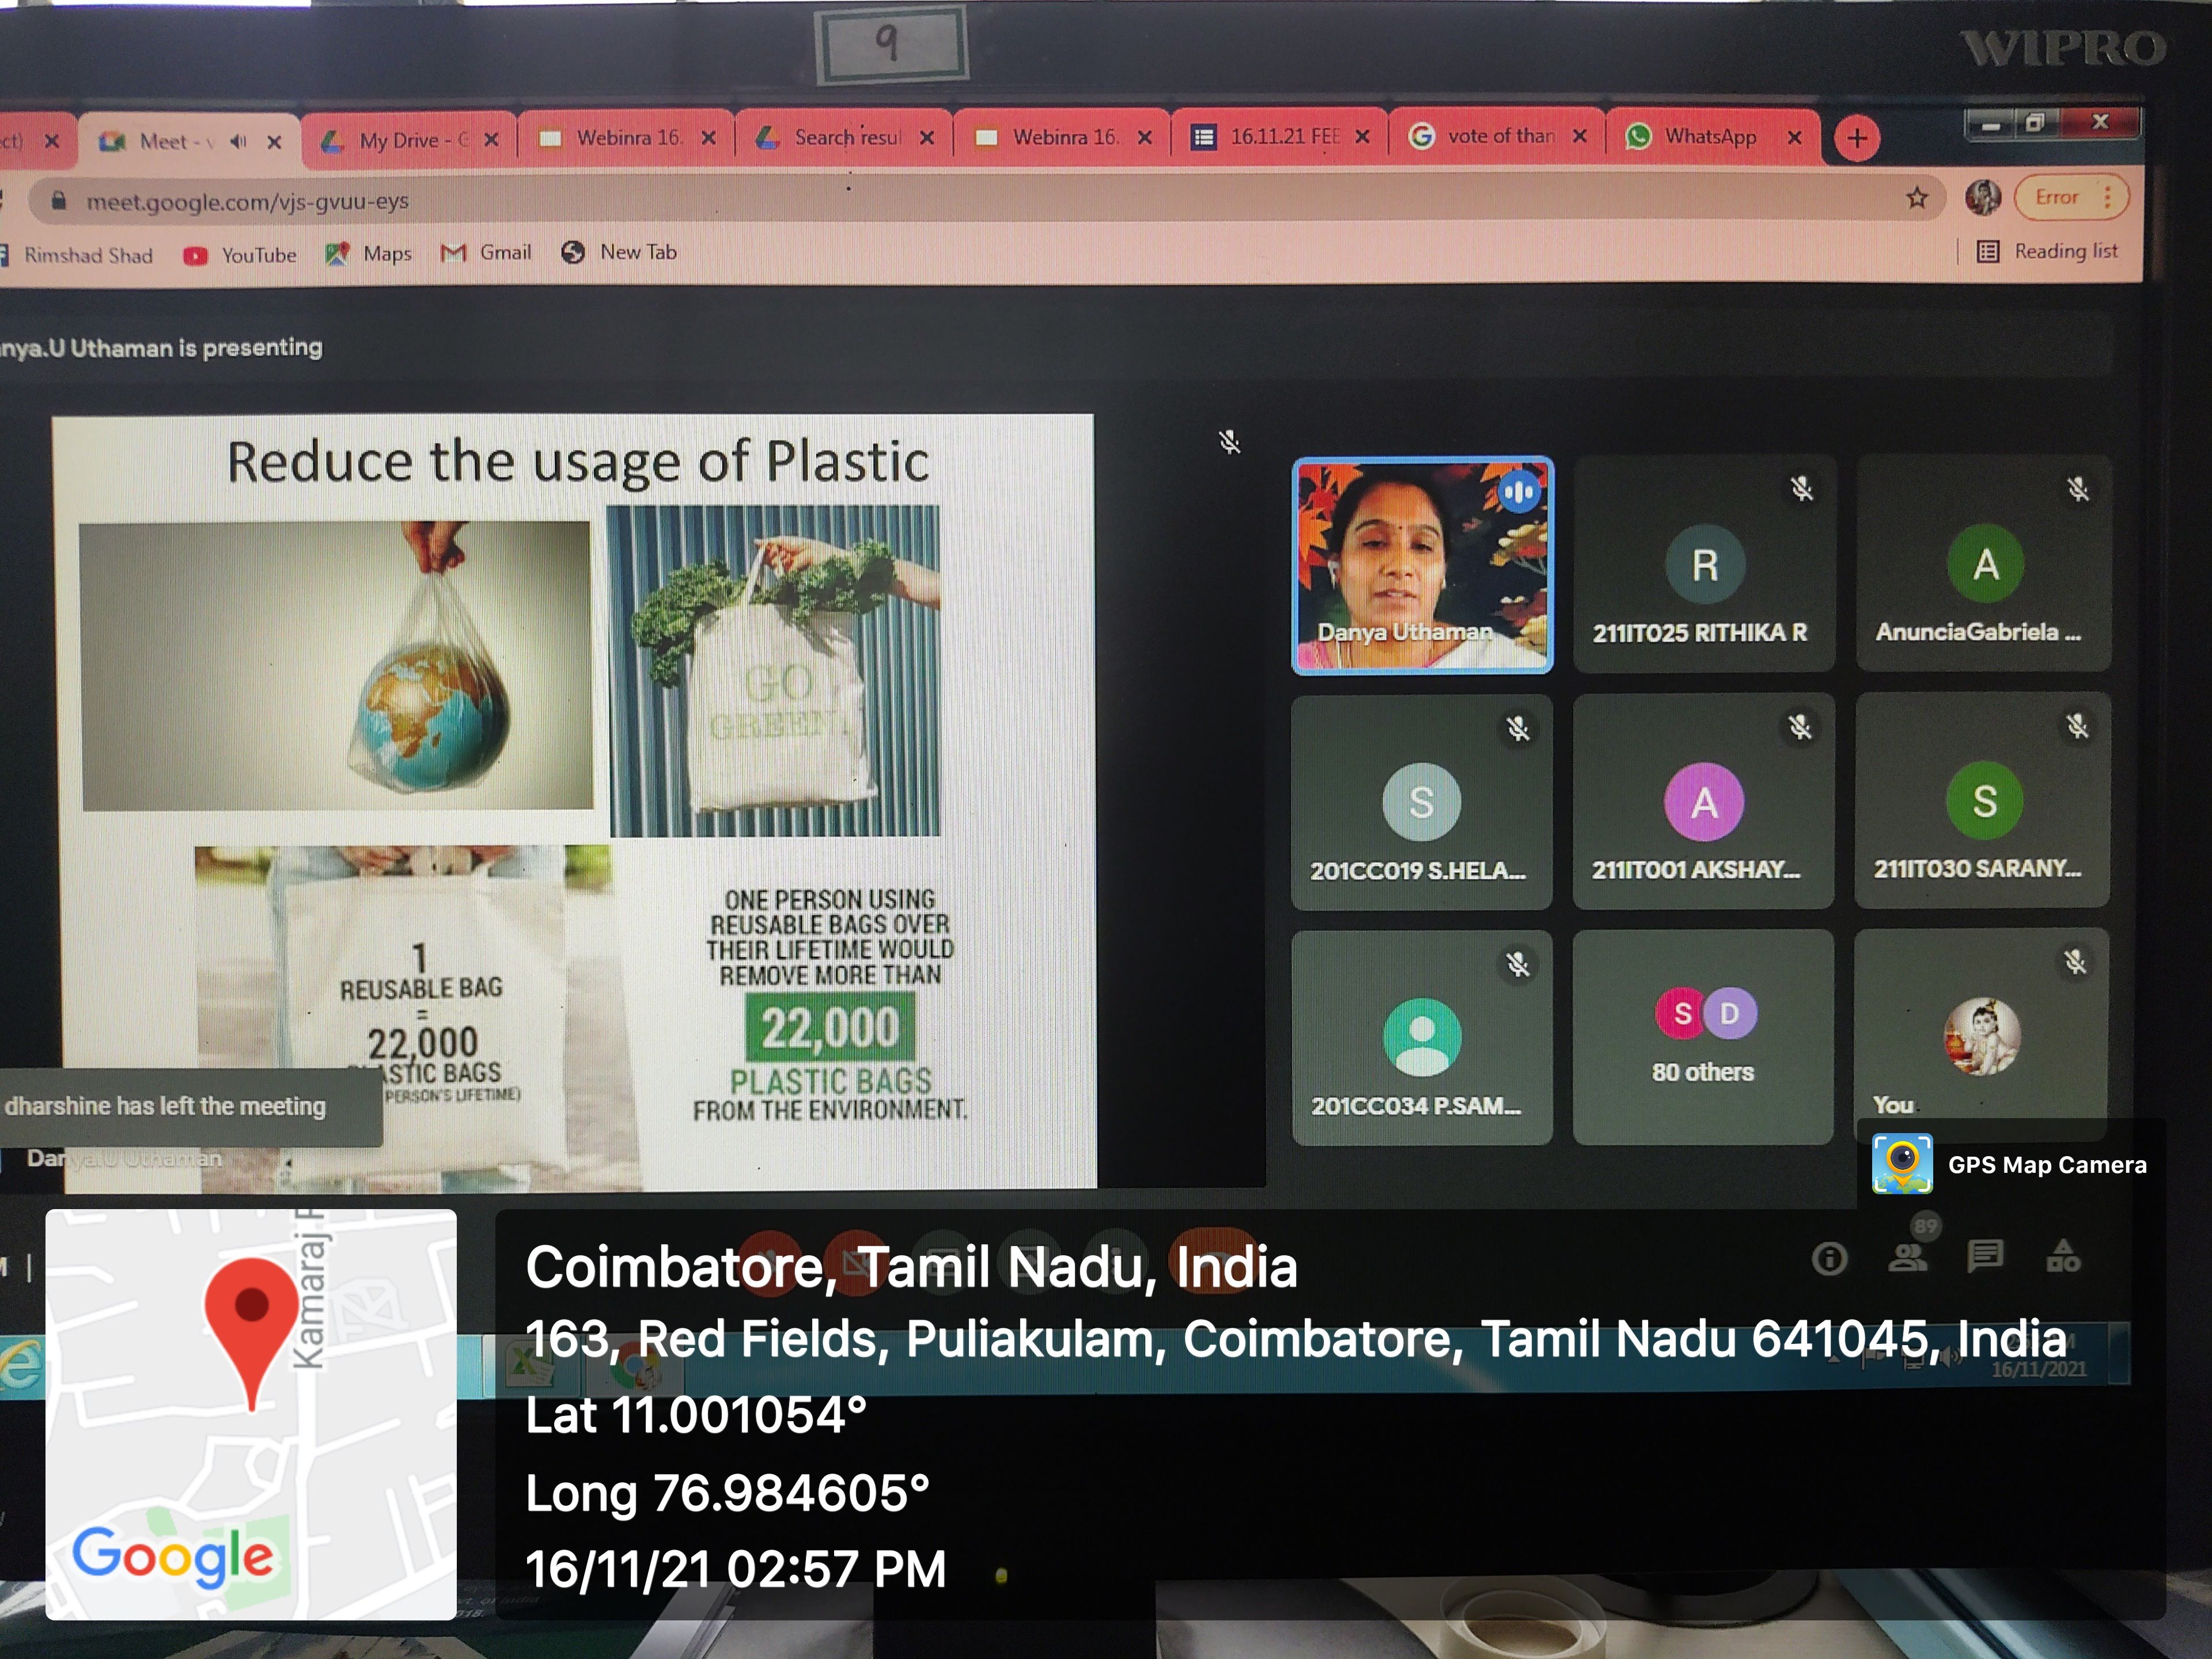Open the YouTube bookmark

[240, 255]
